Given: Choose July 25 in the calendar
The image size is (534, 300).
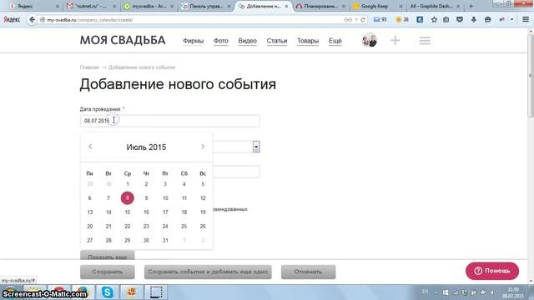Looking at the screenshot, I should click(184, 226).
